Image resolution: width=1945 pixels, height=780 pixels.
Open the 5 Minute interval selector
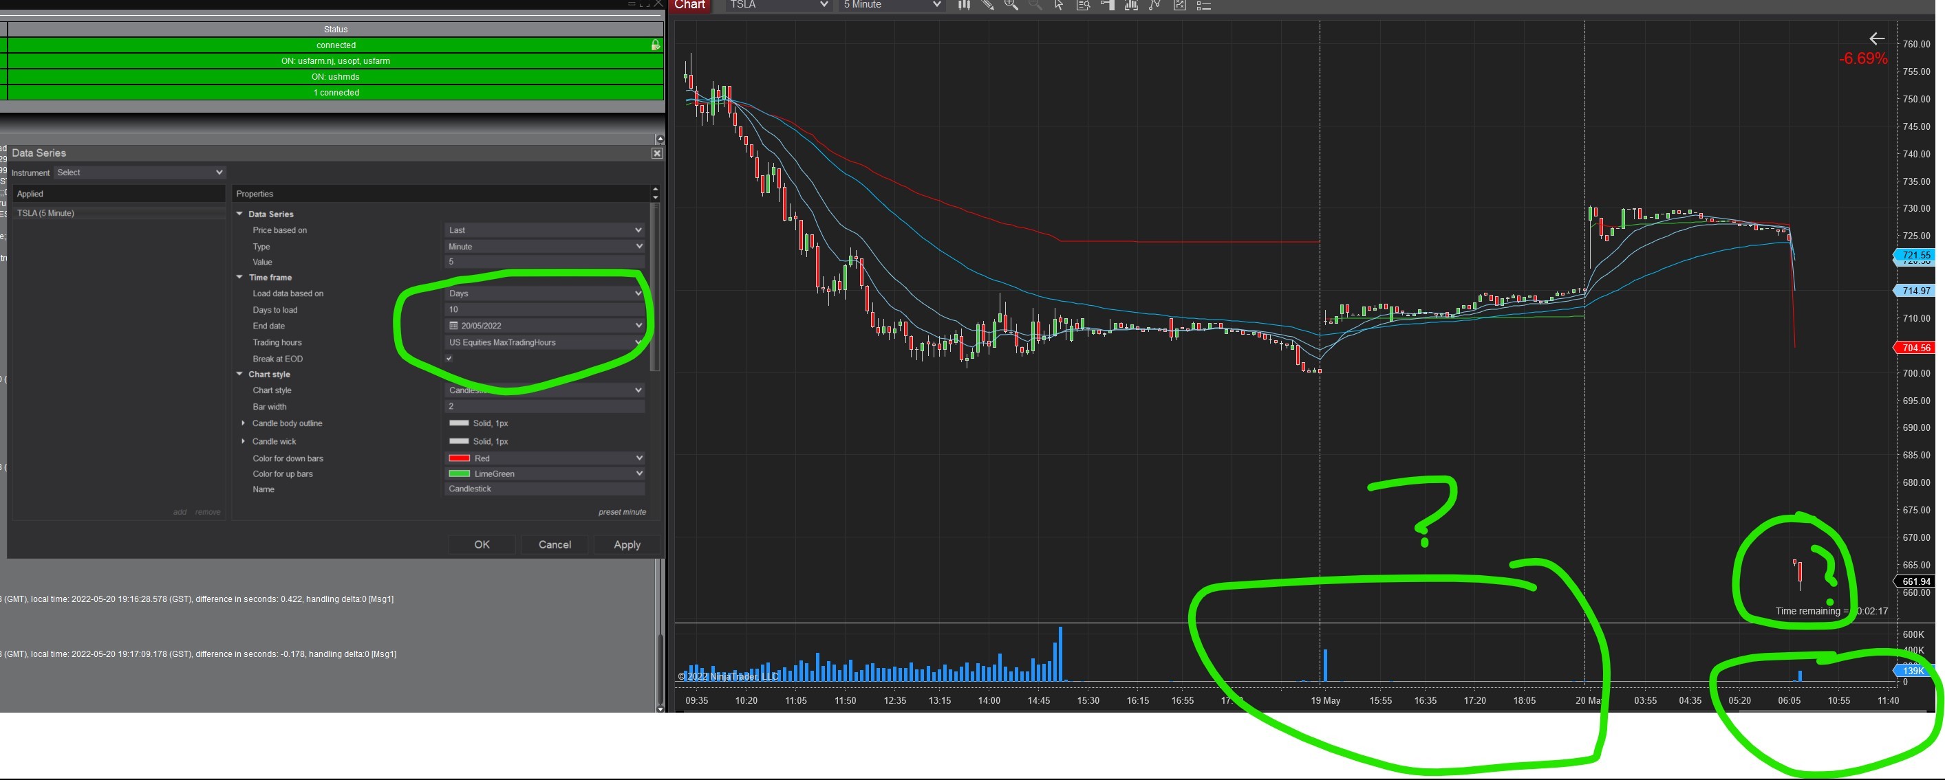[891, 5]
